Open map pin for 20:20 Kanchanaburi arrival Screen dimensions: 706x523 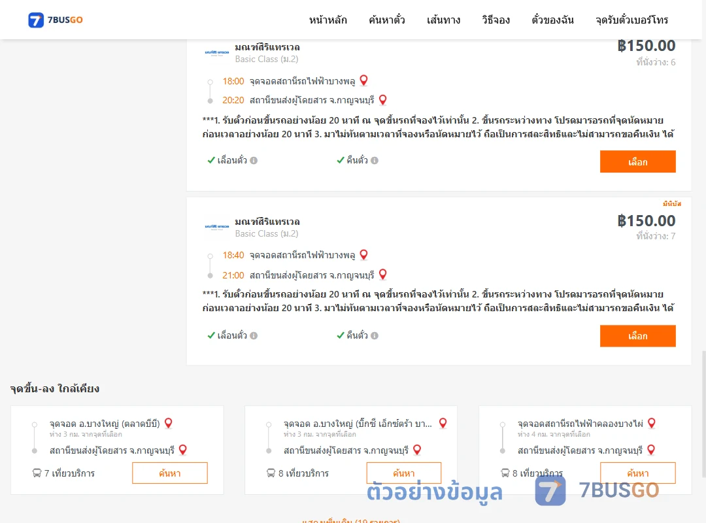(x=382, y=100)
